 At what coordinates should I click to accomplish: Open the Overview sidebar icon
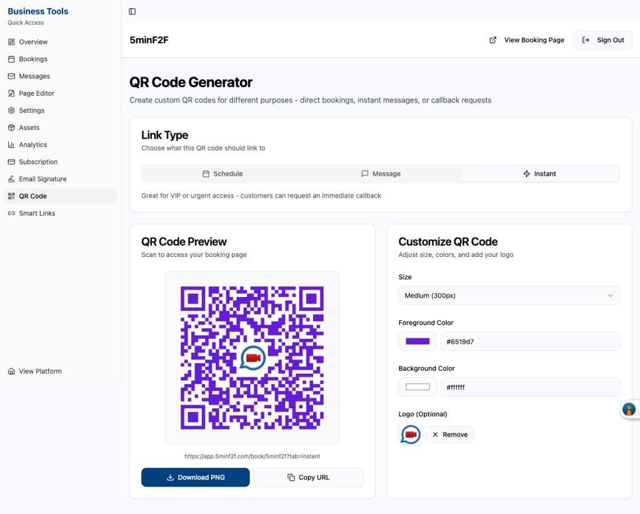11,42
